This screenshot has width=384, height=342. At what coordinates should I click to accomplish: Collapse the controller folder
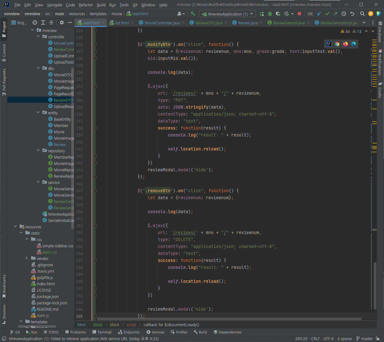[38, 37]
